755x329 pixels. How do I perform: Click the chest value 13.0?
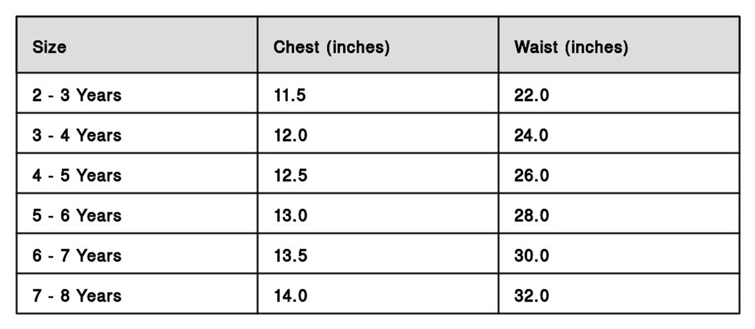coord(291,216)
